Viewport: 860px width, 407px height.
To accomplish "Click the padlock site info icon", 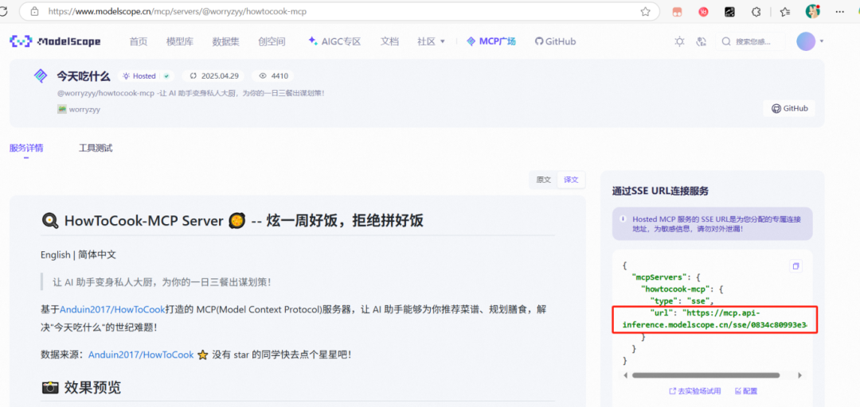I will point(34,11).
